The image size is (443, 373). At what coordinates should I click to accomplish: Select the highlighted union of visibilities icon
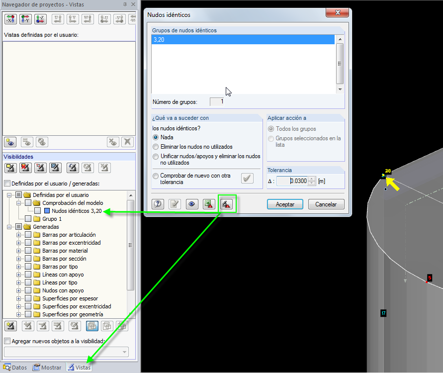coord(92,326)
